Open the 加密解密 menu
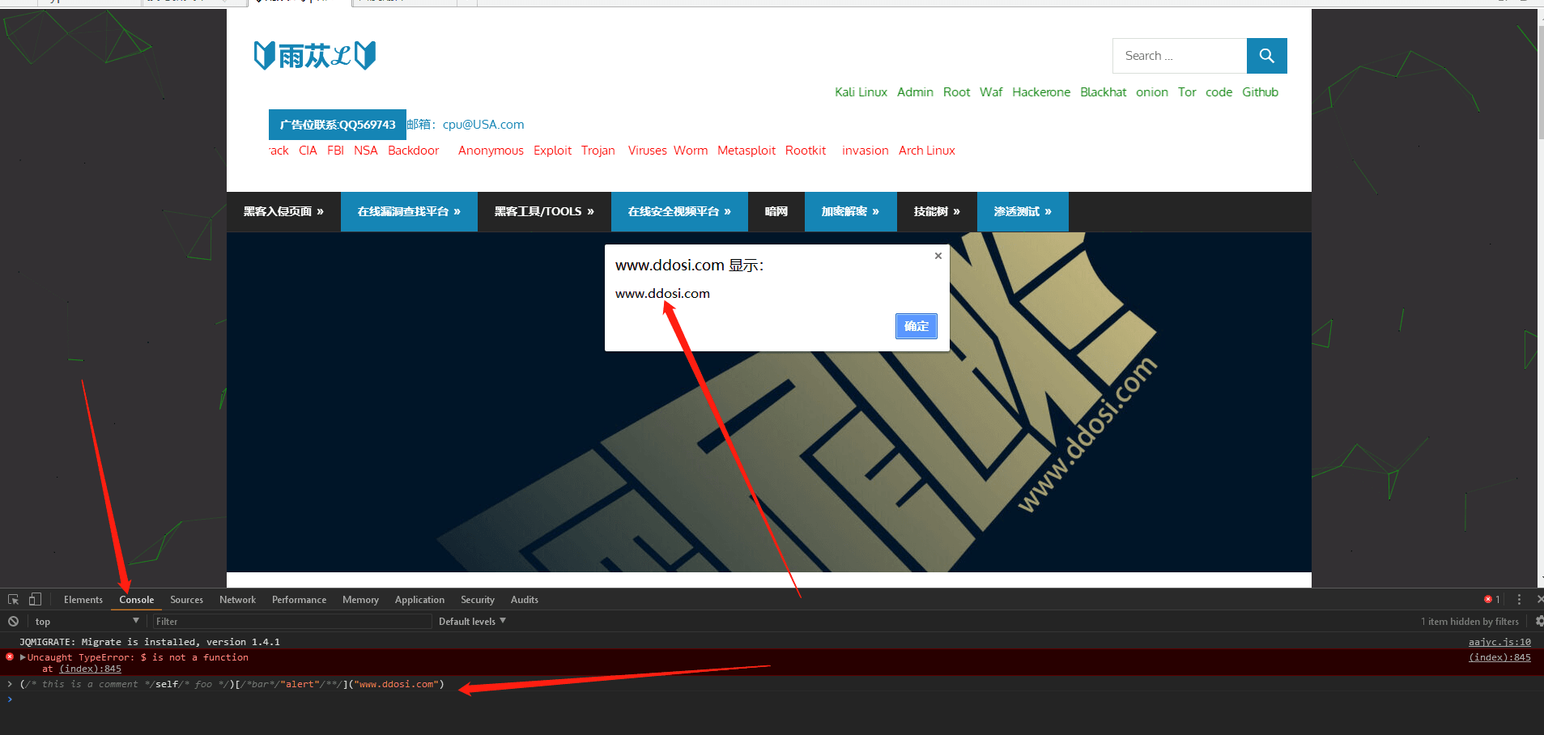Viewport: 1544px width, 735px height. 850,212
